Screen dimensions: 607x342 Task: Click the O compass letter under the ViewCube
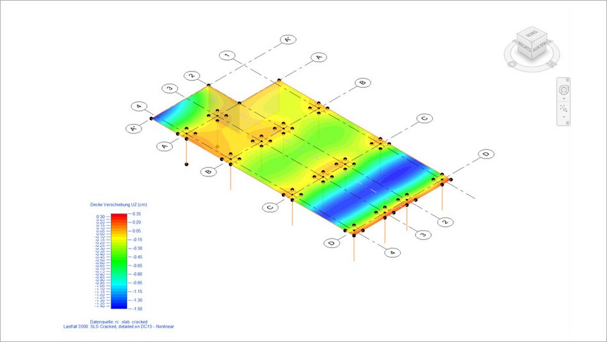click(x=511, y=64)
